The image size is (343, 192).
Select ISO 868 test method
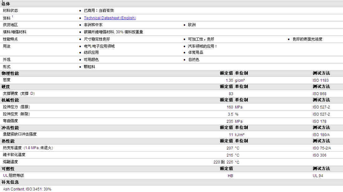(319, 94)
